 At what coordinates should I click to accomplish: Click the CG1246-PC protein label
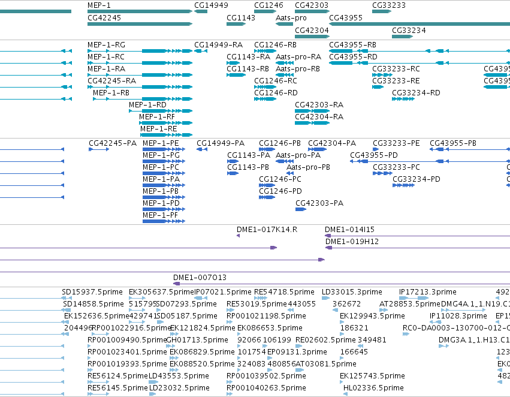coord(280,179)
